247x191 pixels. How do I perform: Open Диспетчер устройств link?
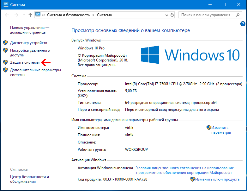point(28,43)
